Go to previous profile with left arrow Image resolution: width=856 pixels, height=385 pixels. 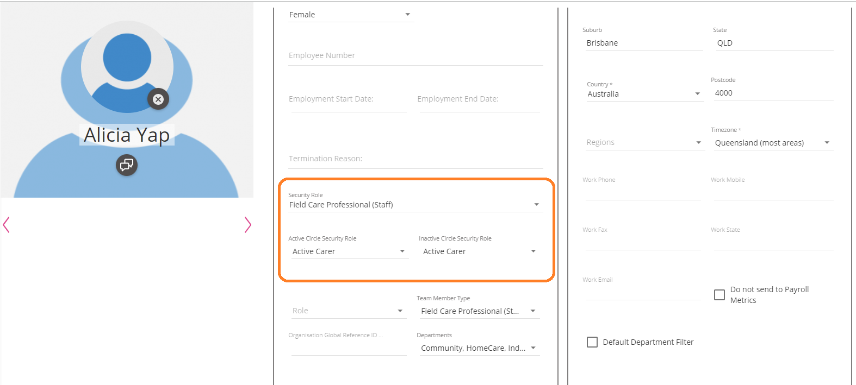tap(7, 225)
